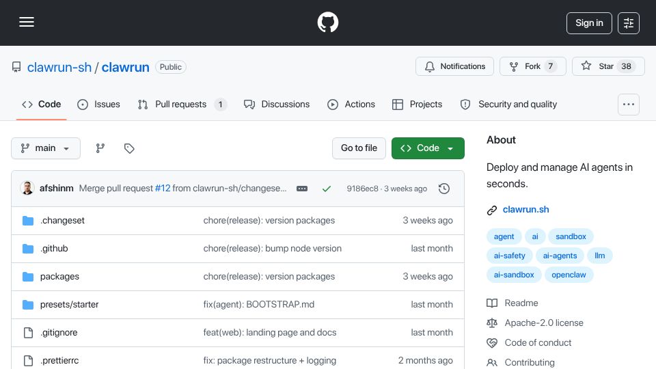Click the .gitignore file icon
The width and height of the screenshot is (656, 369).
tap(28, 333)
